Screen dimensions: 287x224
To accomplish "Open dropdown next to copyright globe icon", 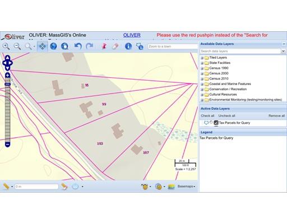I will (x=164, y=186).
